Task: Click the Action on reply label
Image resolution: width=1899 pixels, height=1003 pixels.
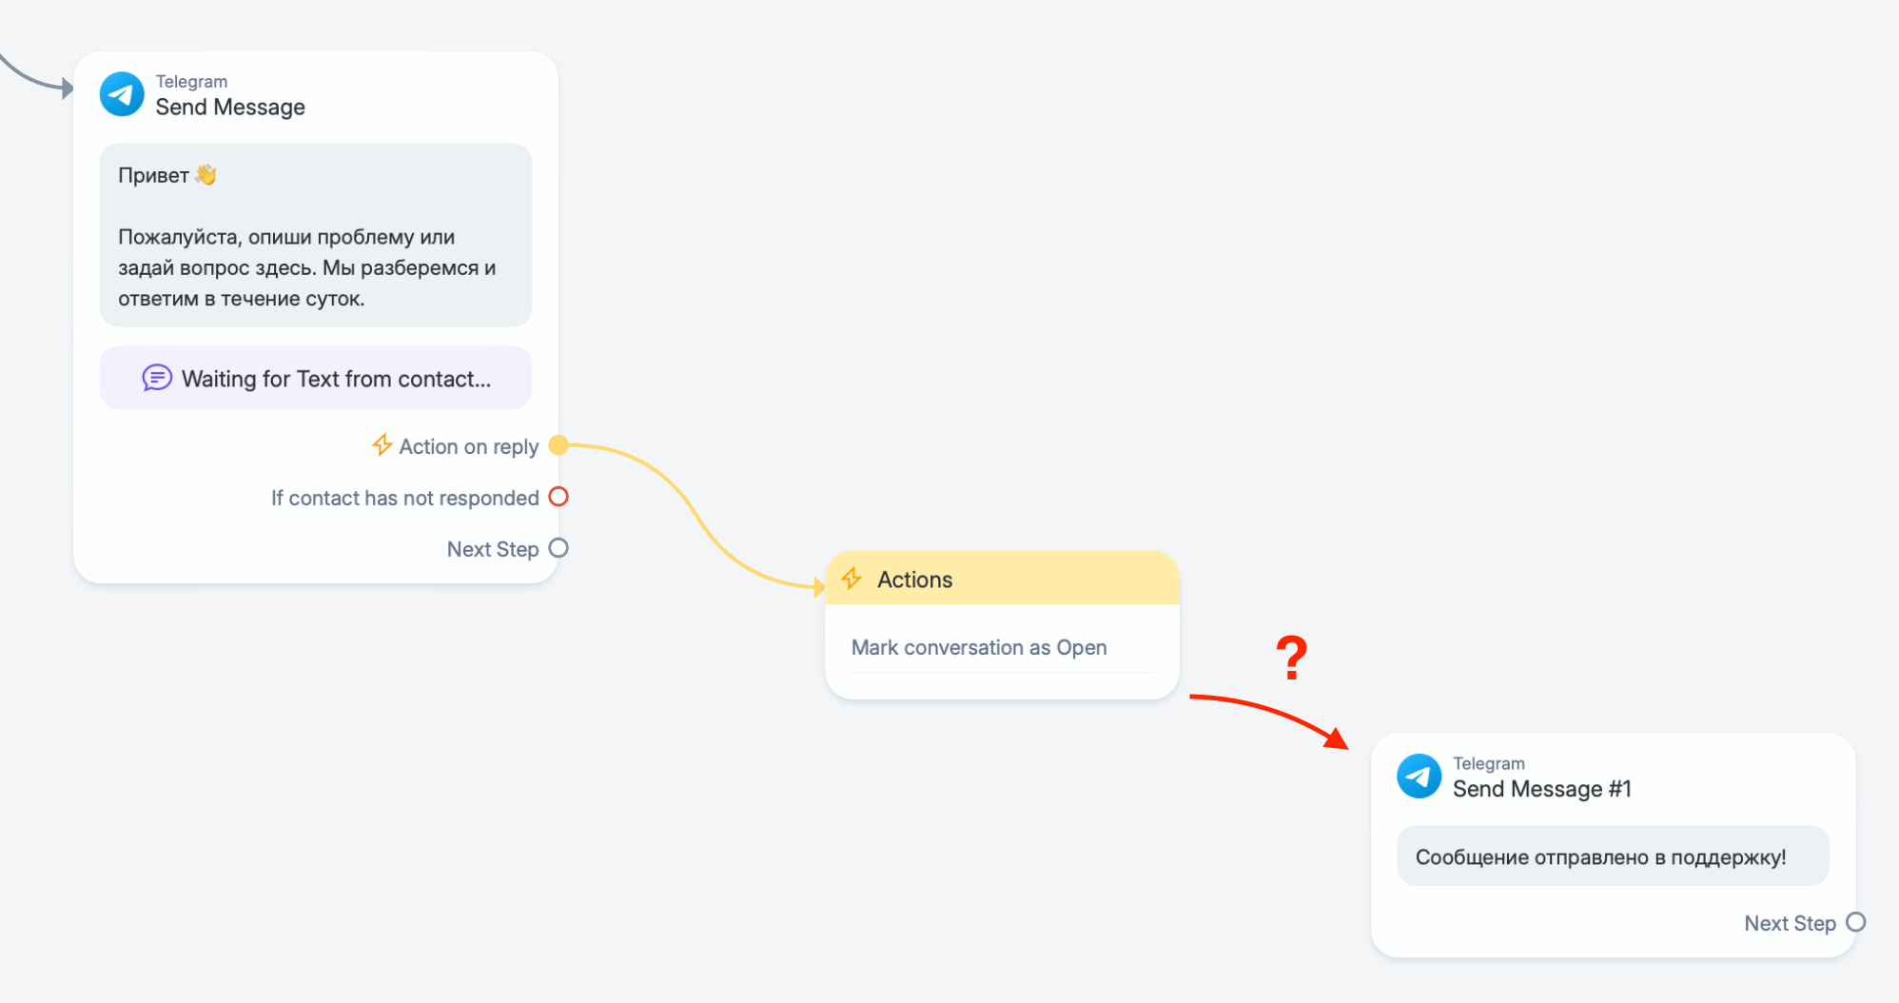Action: click(469, 446)
